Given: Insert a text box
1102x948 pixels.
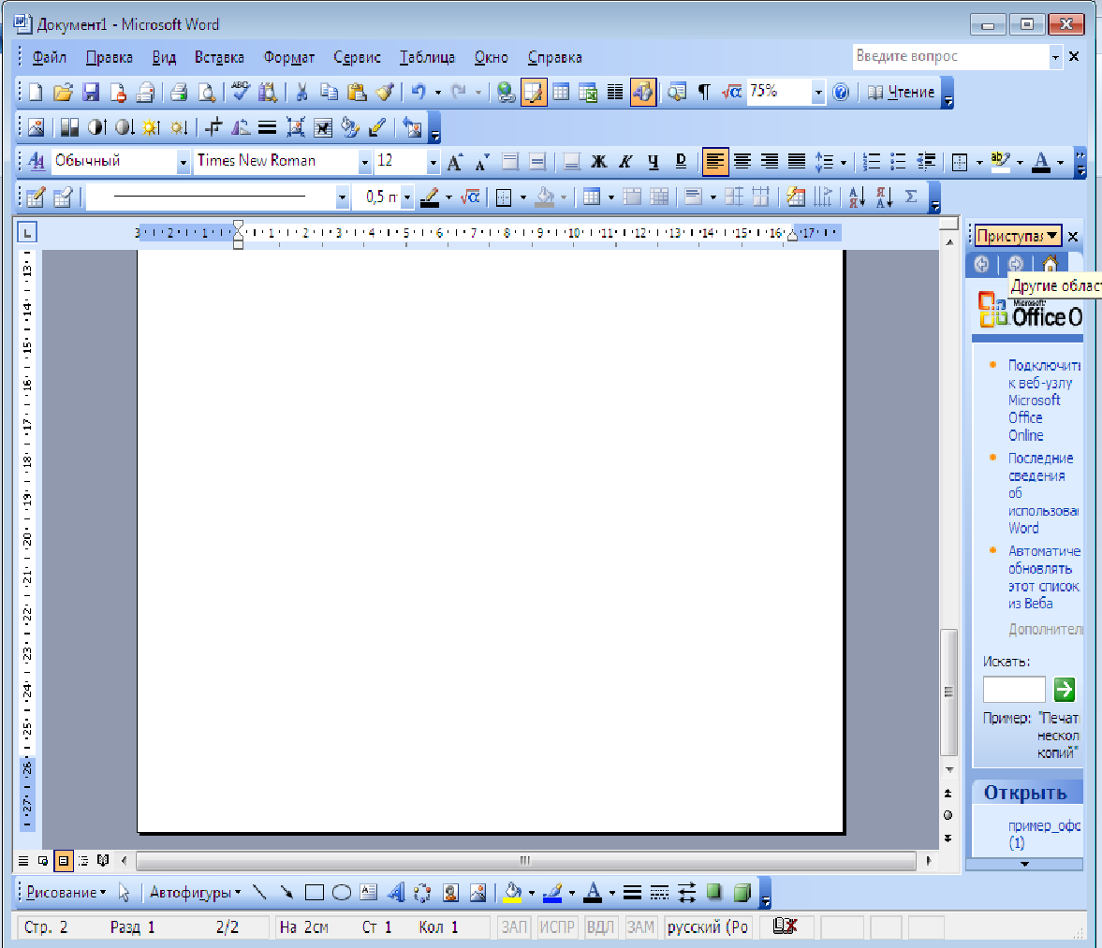Looking at the screenshot, I should [x=368, y=893].
